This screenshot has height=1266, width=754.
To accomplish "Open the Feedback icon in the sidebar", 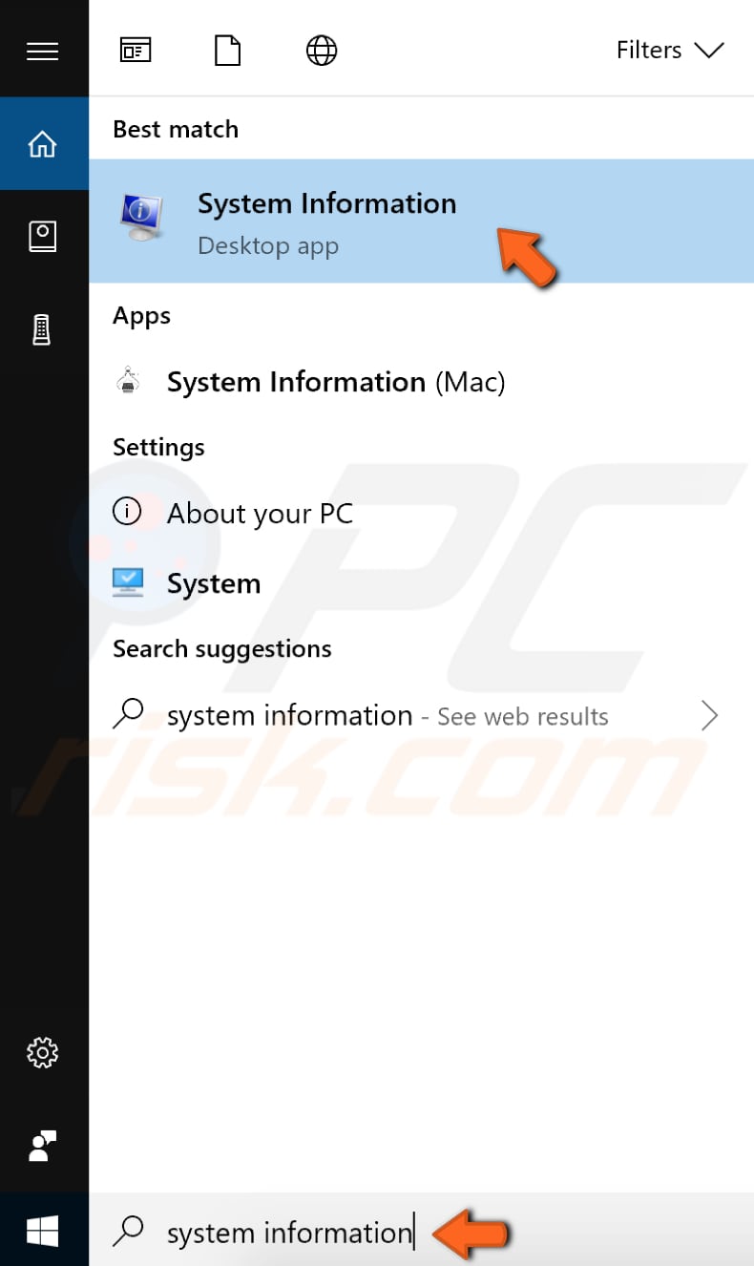I will (44, 1147).
